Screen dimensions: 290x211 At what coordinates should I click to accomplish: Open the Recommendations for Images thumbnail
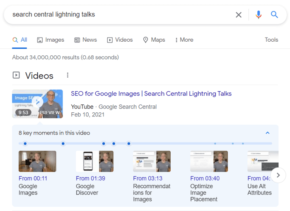[152, 161]
